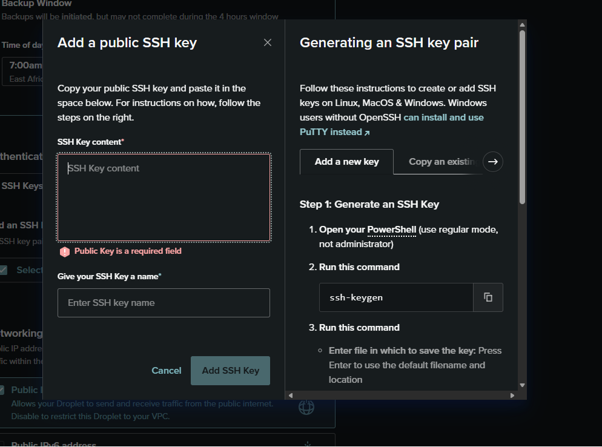The width and height of the screenshot is (602, 447).
Task: Open the 7:00am time of day dropdown
Action: click(x=22, y=71)
